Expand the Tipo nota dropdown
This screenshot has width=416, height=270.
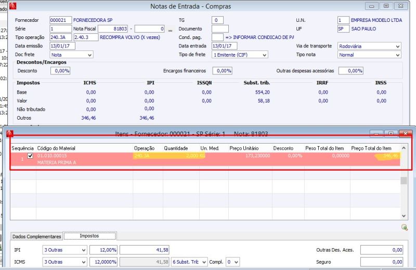397,55
